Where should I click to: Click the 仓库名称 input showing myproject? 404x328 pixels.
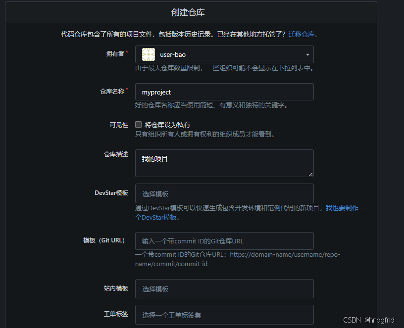click(x=224, y=92)
